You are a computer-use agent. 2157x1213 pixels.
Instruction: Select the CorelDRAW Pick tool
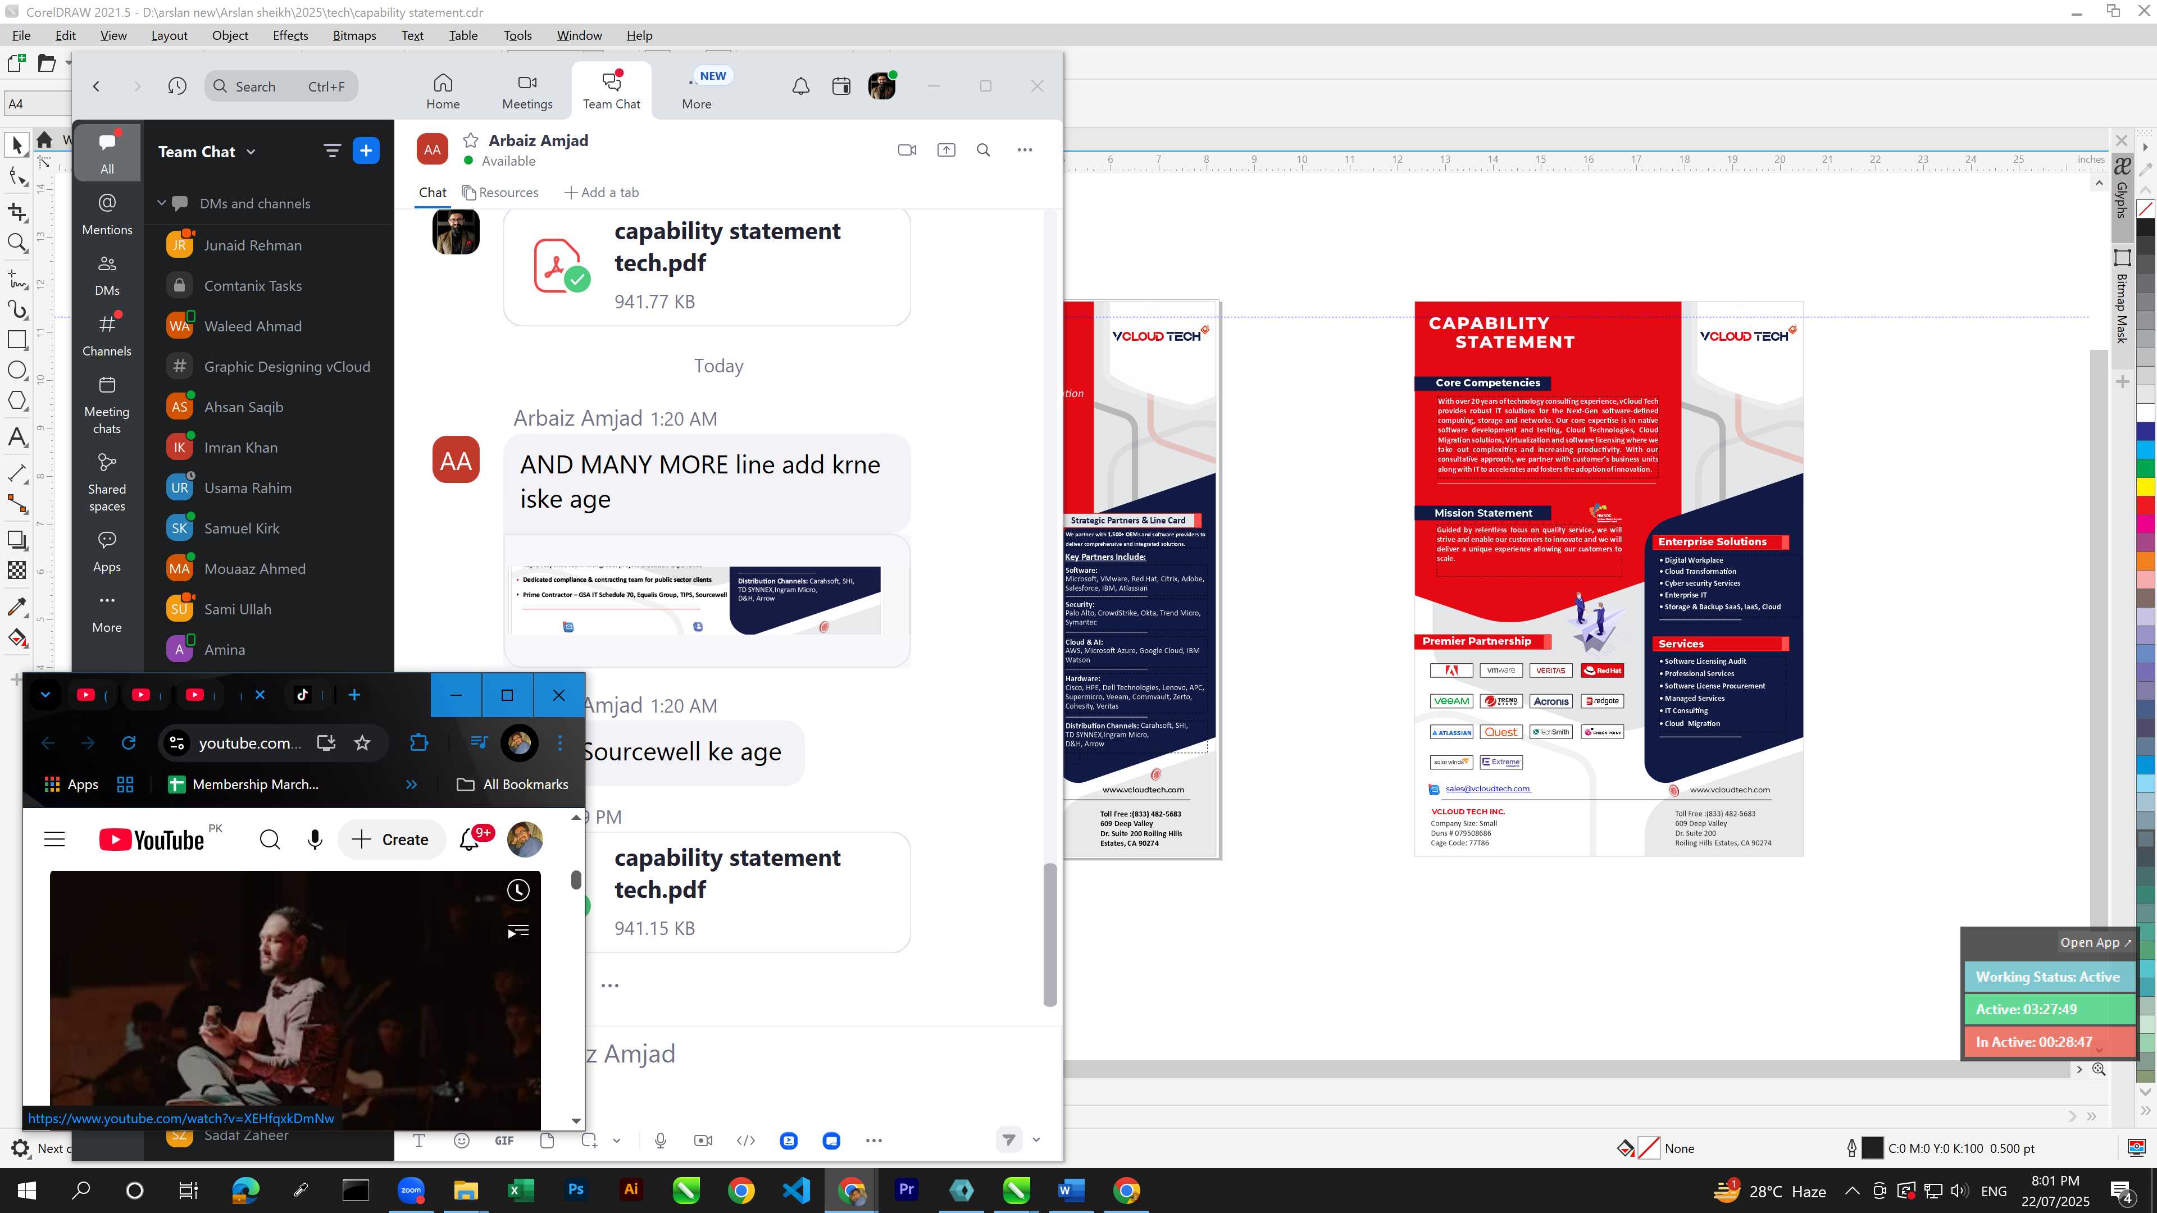pos(17,145)
